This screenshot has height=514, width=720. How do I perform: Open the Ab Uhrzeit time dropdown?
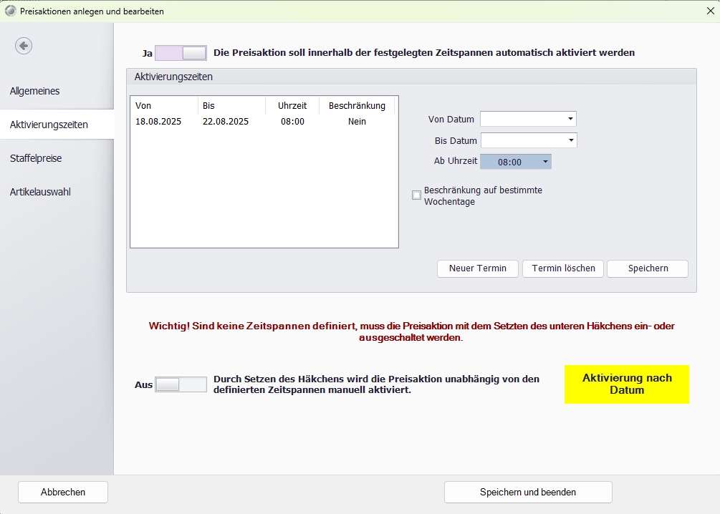coord(545,162)
